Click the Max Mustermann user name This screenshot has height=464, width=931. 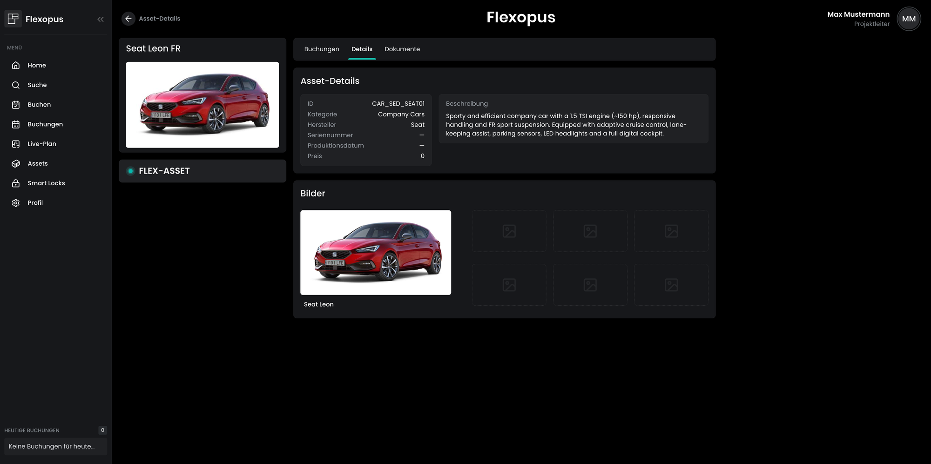(x=858, y=14)
